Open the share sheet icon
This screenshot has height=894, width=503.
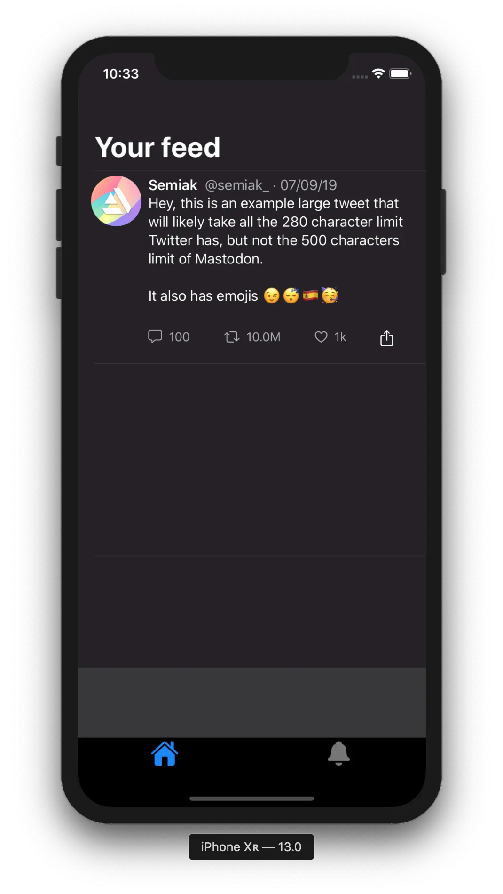tap(386, 338)
